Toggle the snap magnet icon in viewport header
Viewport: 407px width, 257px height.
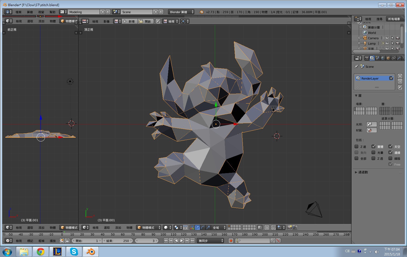tap(273, 227)
